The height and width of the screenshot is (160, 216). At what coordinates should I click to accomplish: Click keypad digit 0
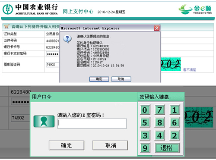pos(145,110)
